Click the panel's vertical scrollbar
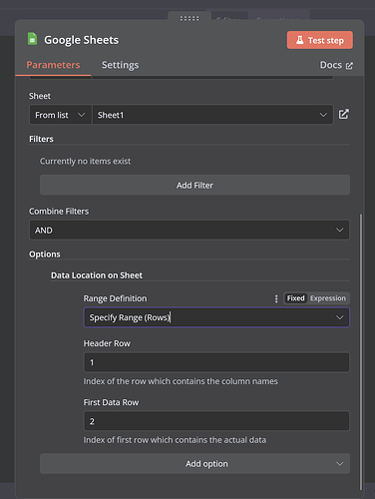375x499 pixels. (x=361, y=351)
